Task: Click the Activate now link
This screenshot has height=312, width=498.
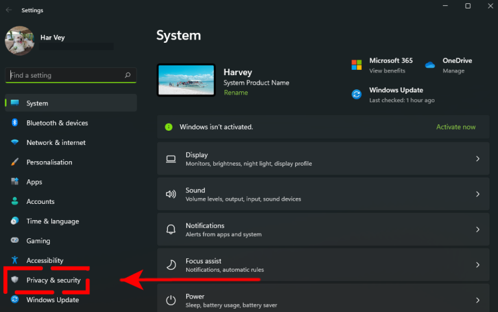Action: pyautogui.click(x=456, y=127)
